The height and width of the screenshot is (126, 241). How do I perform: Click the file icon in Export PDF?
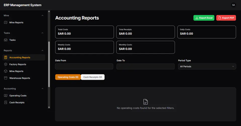tap(220, 18)
